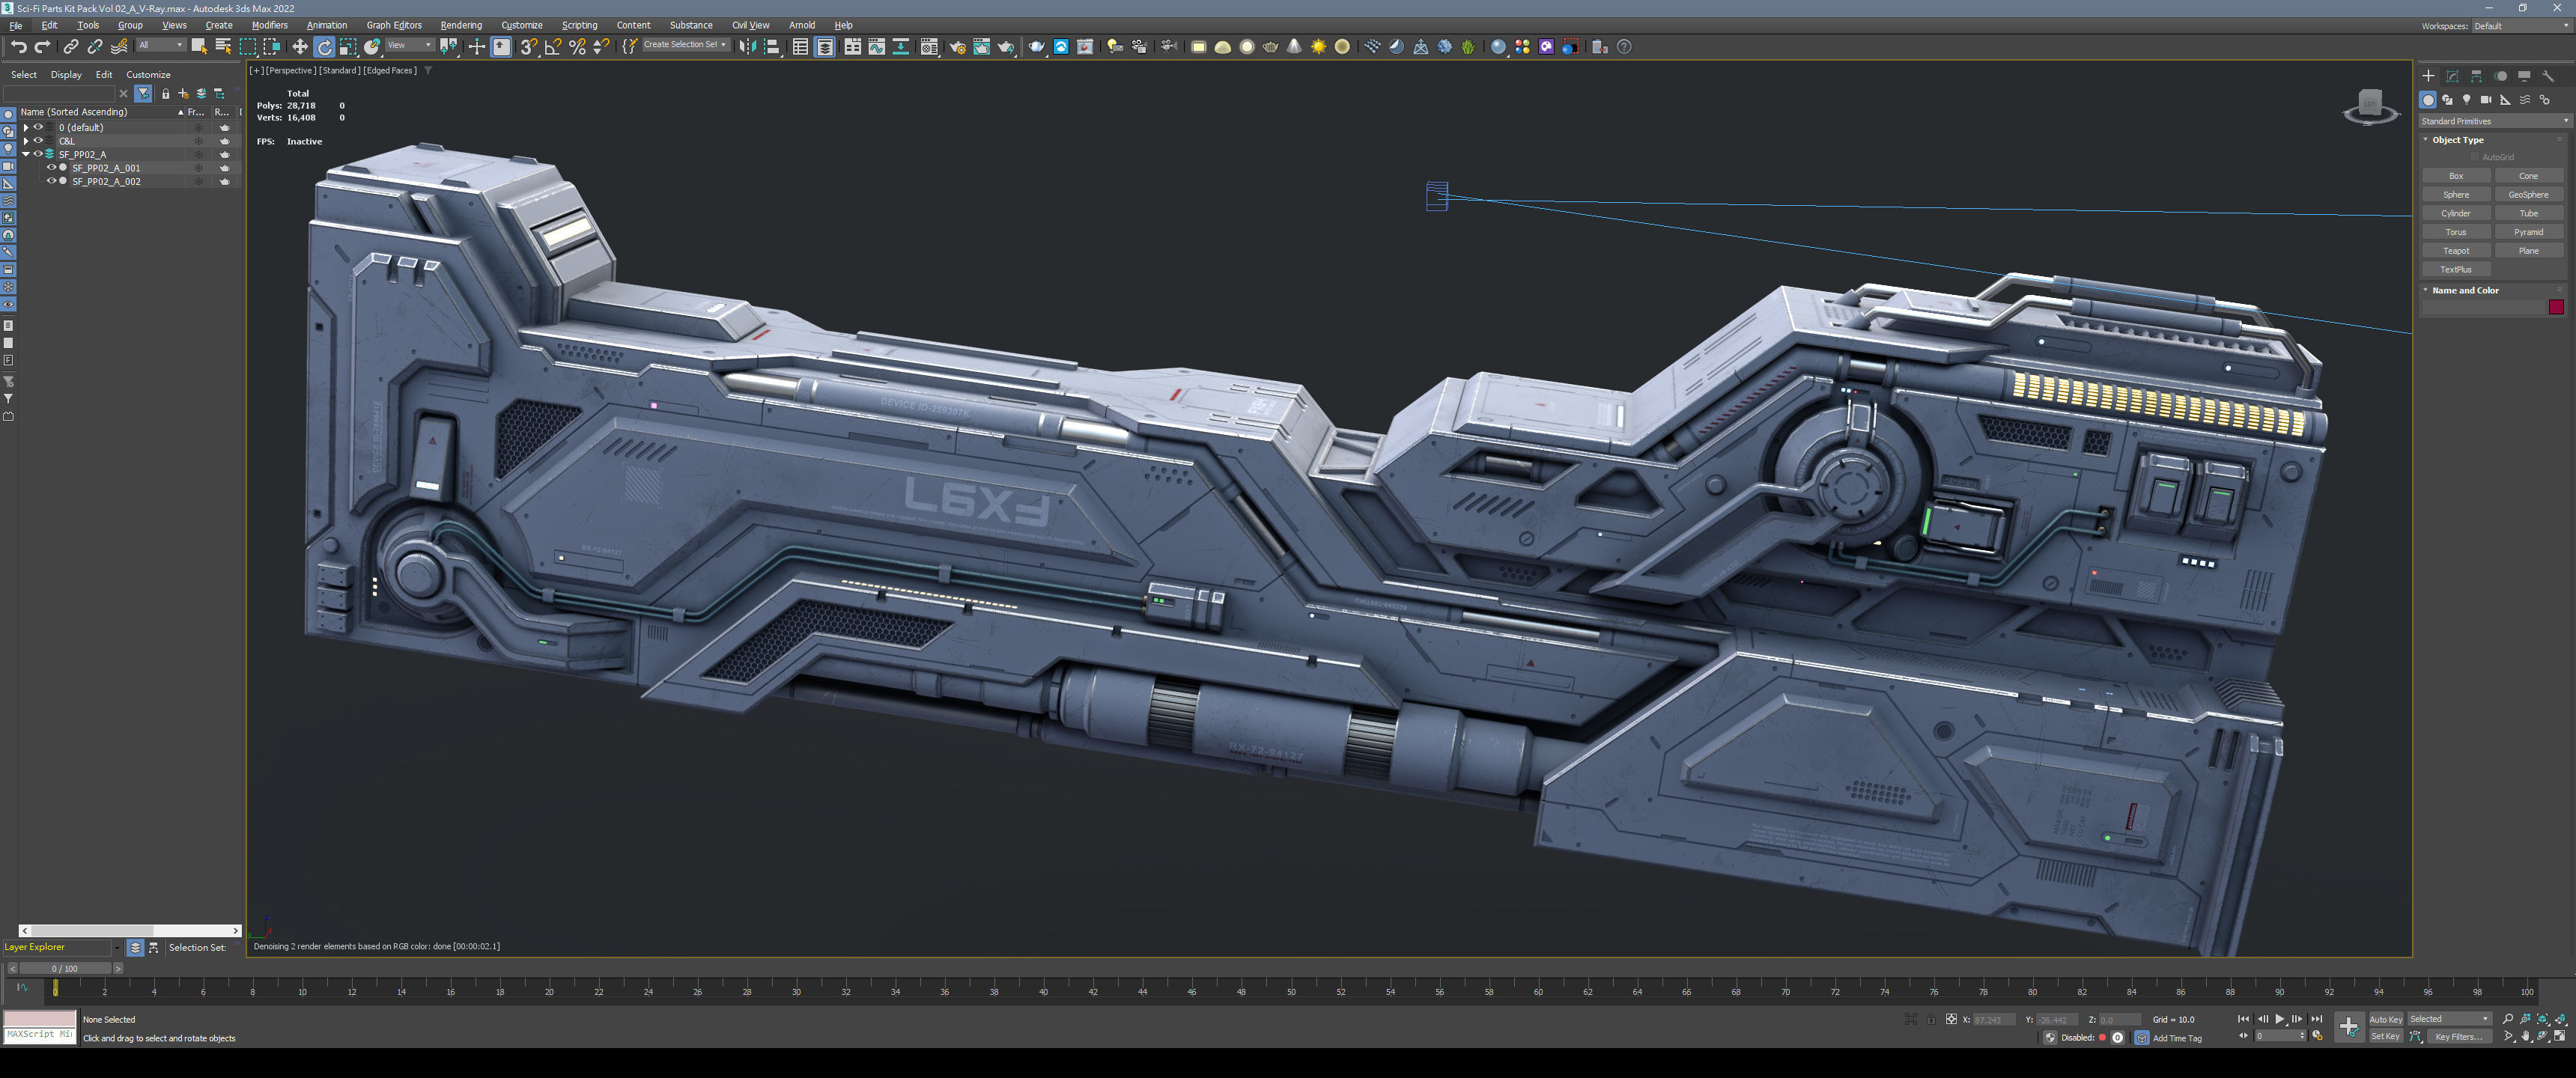Open the Modify tab in the command panel
The height and width of the screenshot is (1078, 2576).
click(2452, 76)
